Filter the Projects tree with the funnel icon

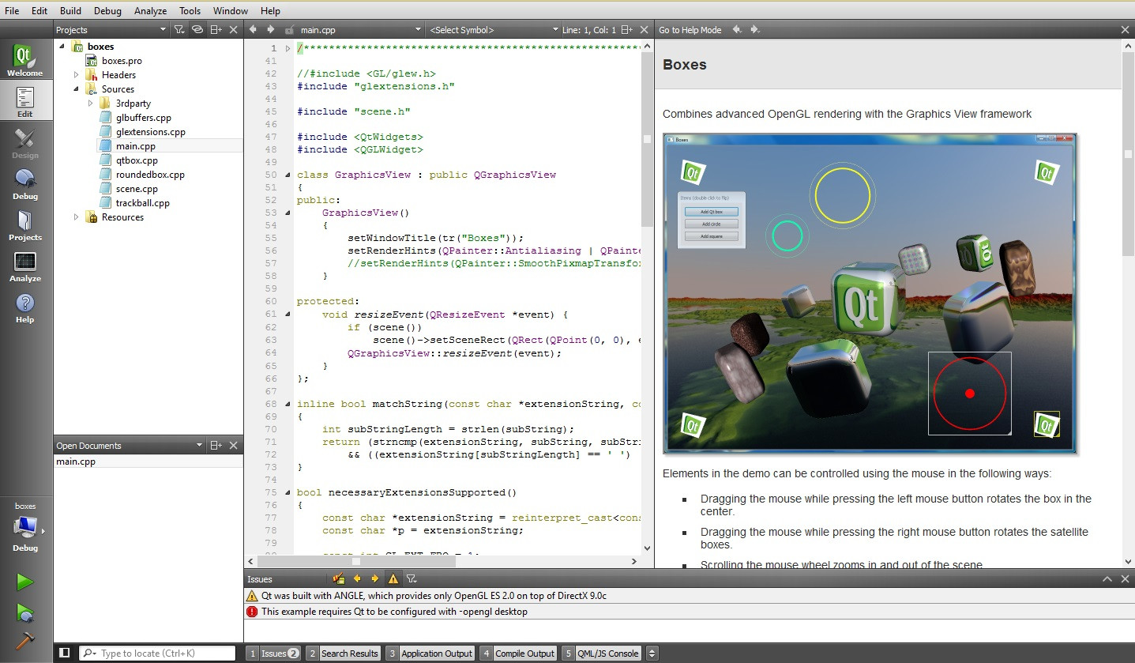click(179, 30)
